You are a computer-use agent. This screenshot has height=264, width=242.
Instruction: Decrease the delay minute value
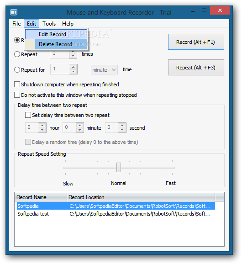(80, 130)
